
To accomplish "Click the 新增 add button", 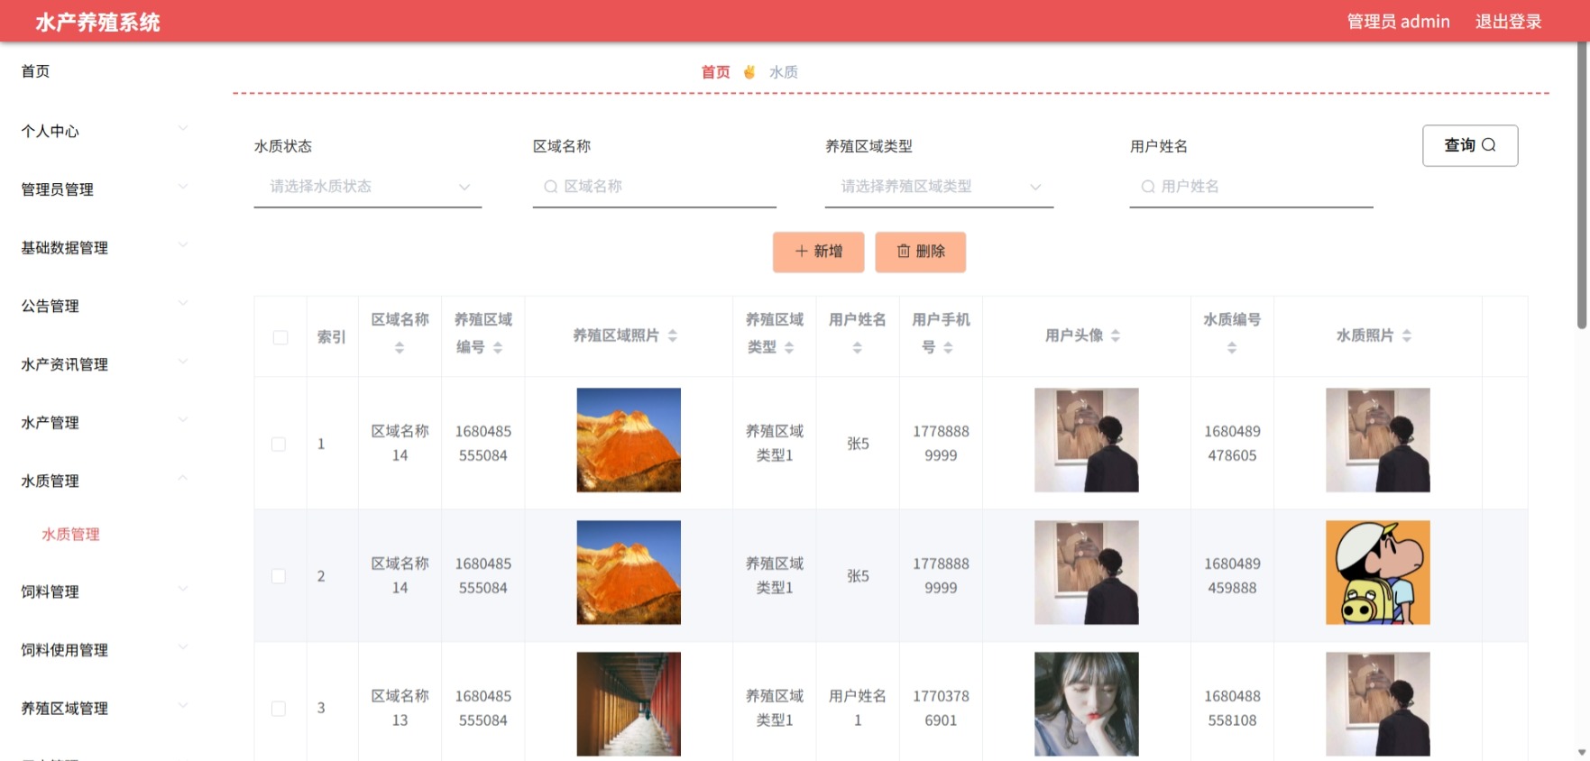I will tap(819, 252).
